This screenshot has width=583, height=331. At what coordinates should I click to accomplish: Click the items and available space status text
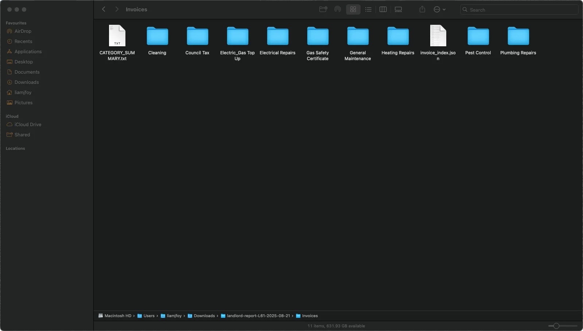(x=336, y=326)
